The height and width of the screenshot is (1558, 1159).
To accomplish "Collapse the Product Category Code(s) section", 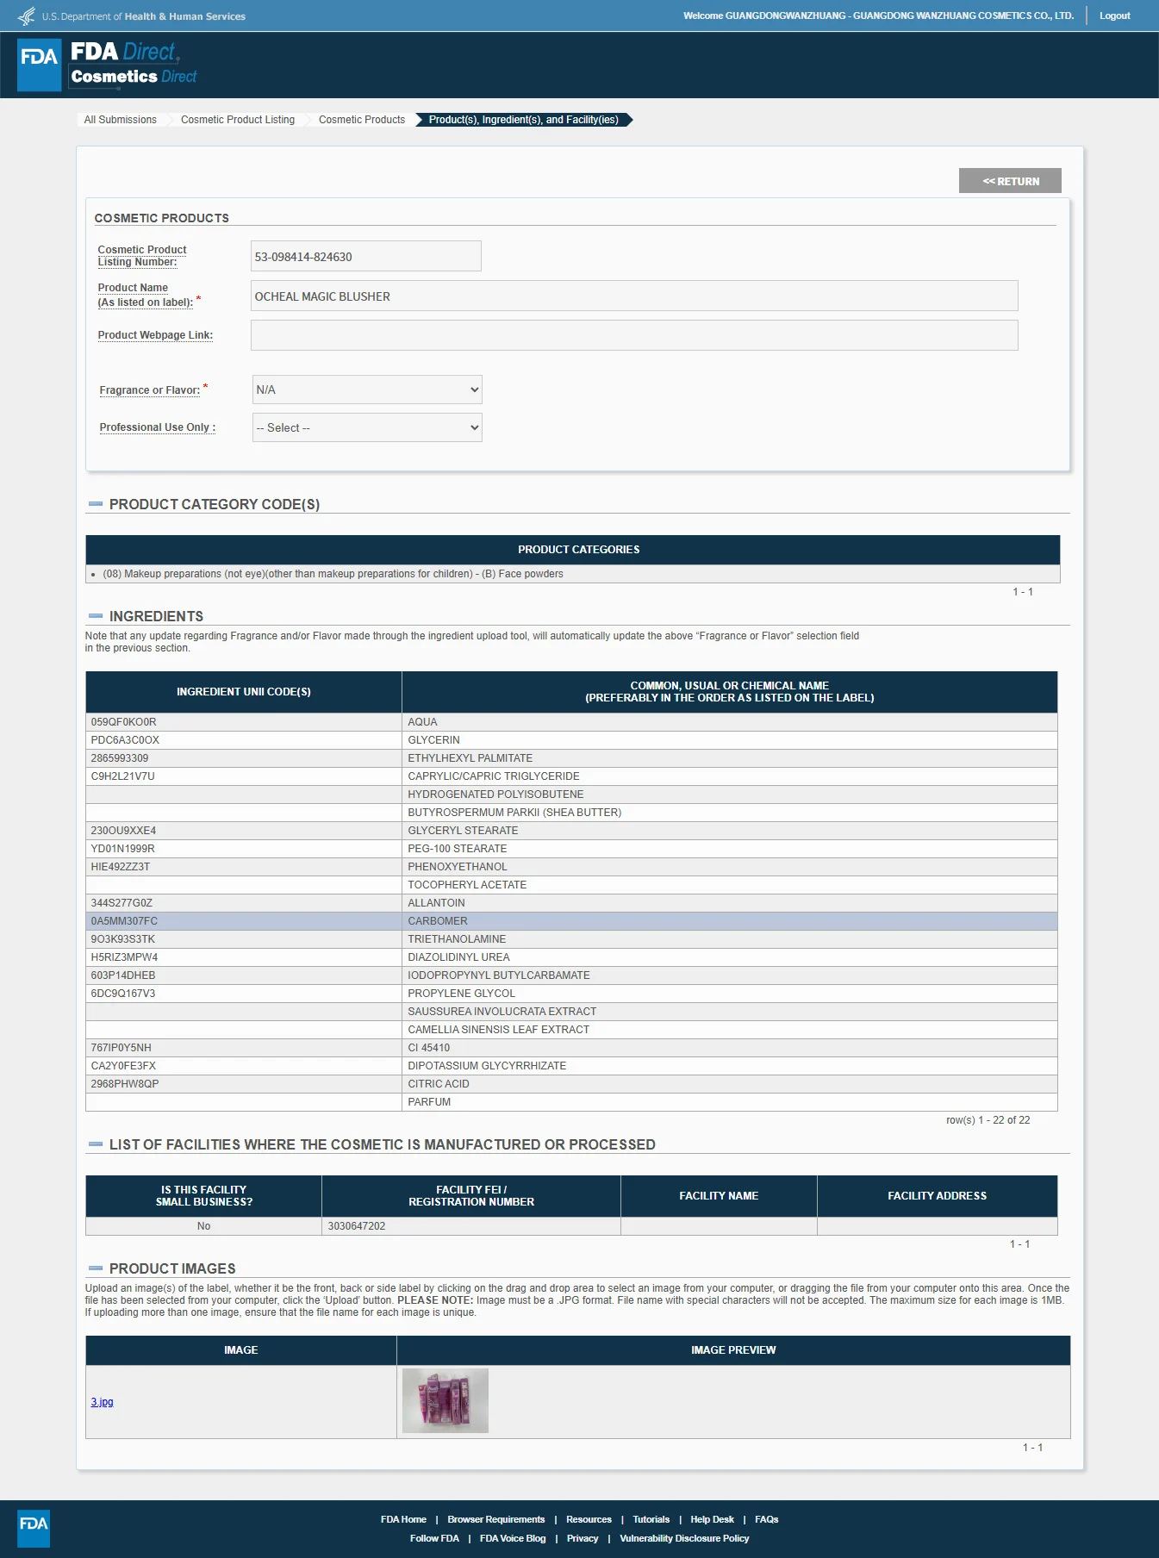I will 96,504.
